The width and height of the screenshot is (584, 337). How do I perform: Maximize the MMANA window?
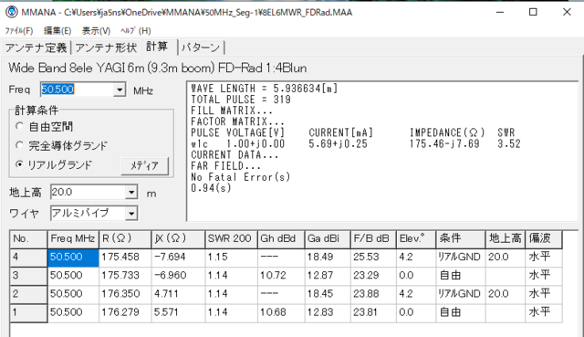click(533, 12)
